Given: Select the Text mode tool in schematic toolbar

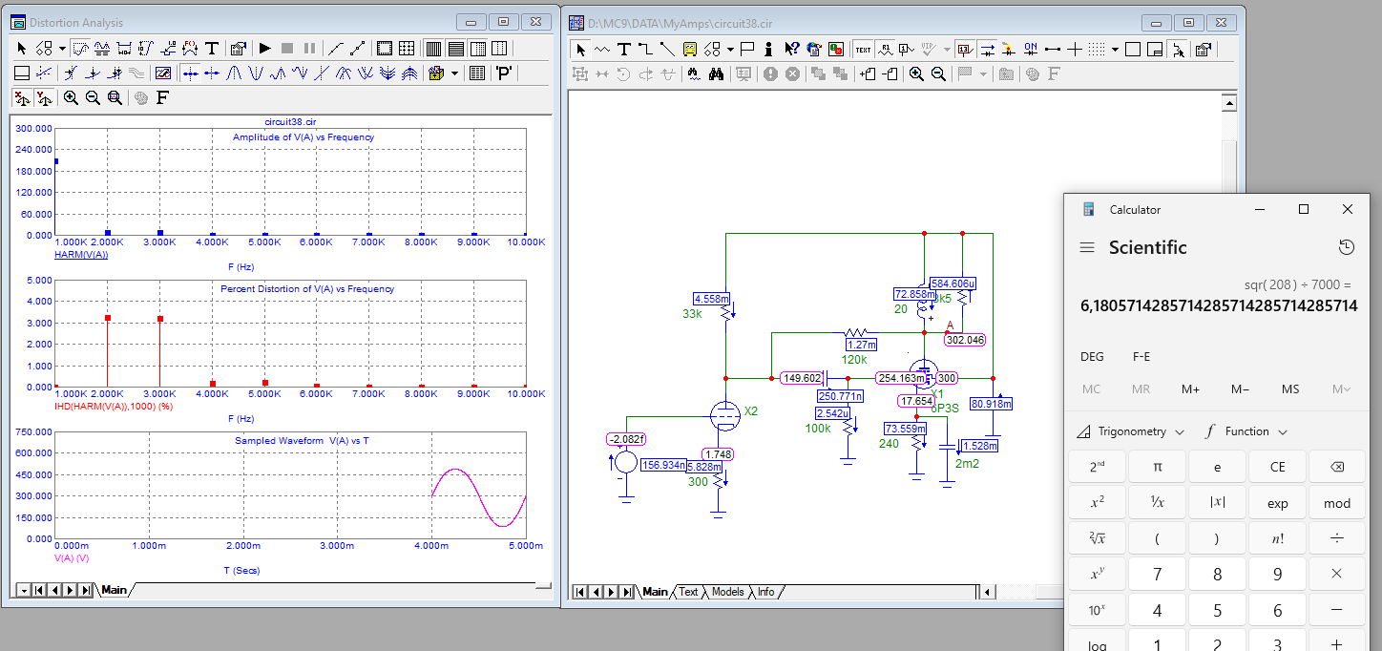Looking at the screenshot, I should pyautogui.click(x=624, y=49).
